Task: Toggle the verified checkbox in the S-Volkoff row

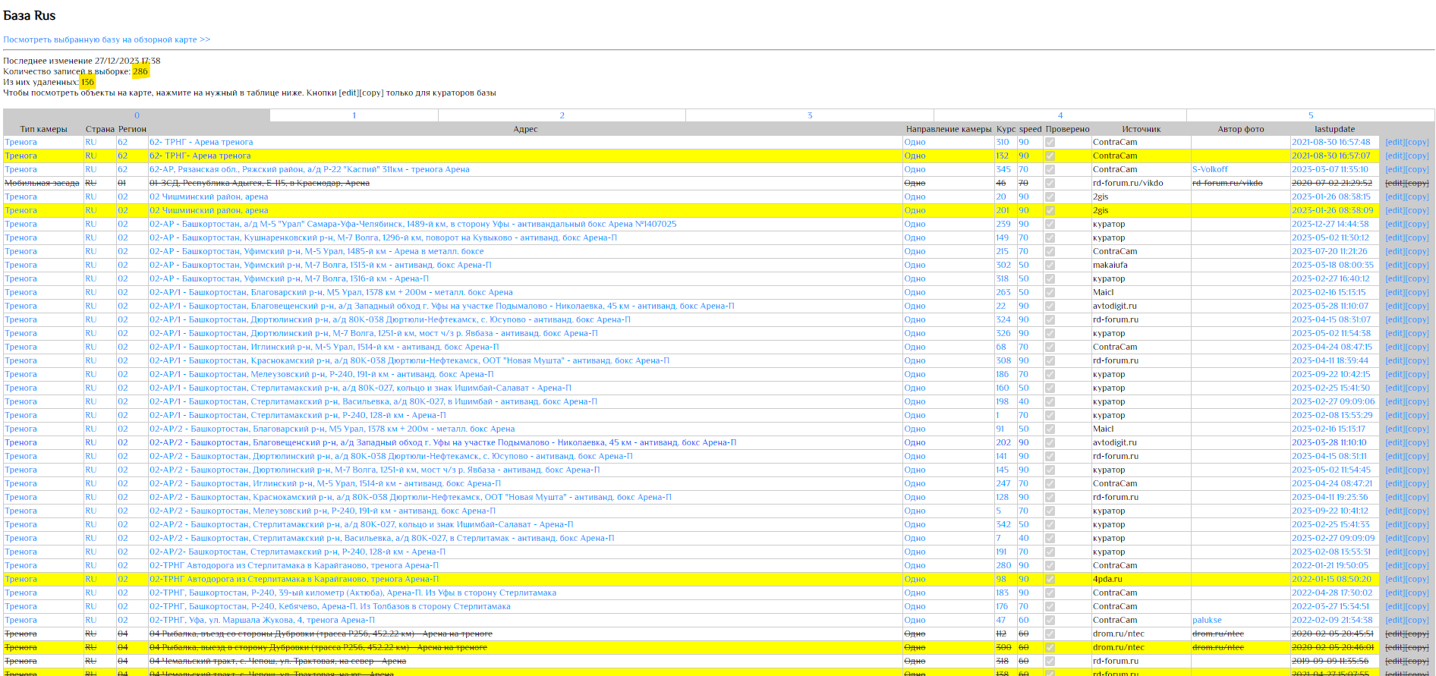Action: click(x=1050, y=170)
